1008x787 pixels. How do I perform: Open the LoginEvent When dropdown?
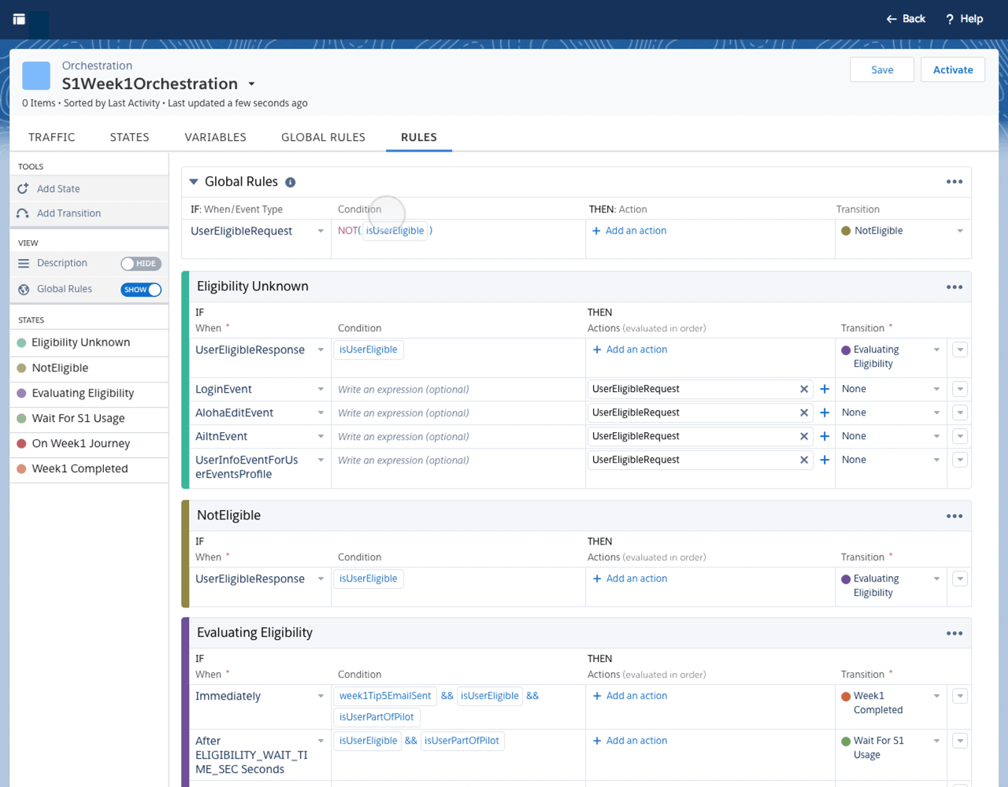(x=321, y=390)
